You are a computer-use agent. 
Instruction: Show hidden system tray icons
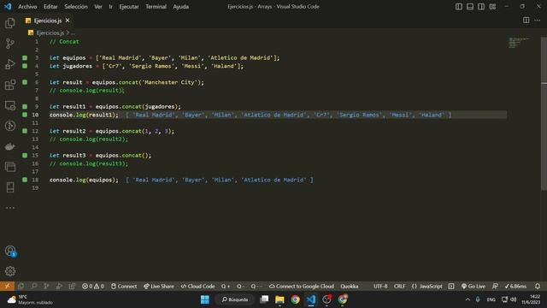point(468,299)
